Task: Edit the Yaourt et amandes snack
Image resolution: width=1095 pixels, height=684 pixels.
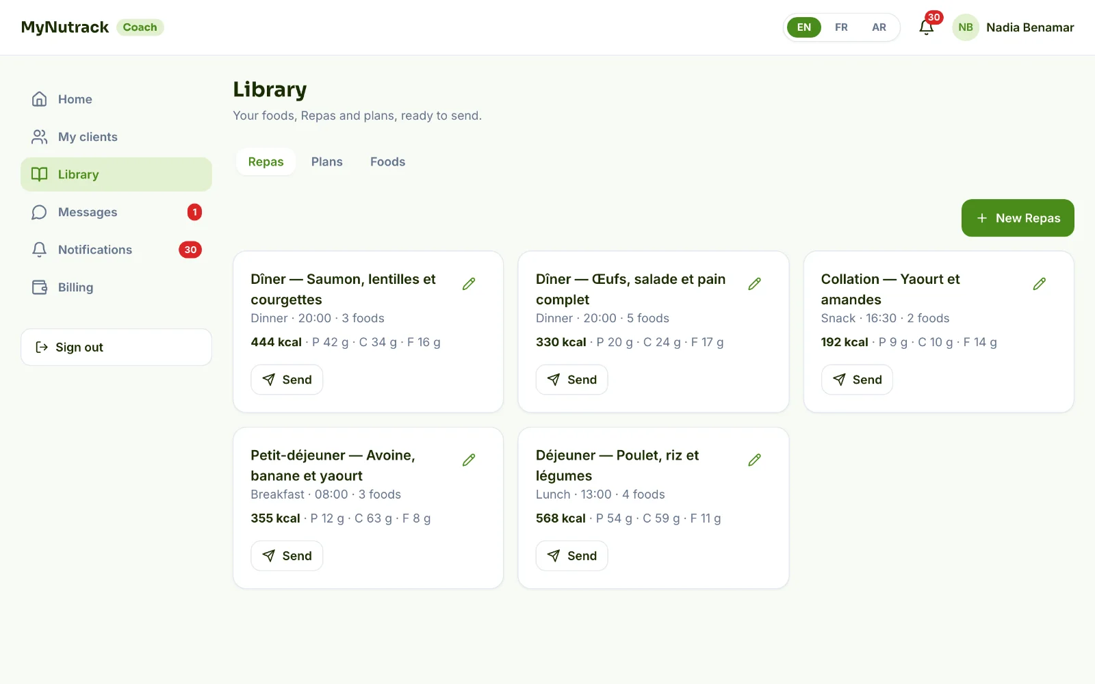Action: click(x=1040, y=284)
